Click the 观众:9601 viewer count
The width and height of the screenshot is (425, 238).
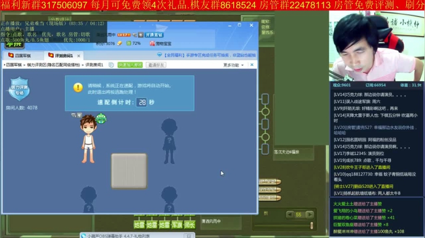342,85
